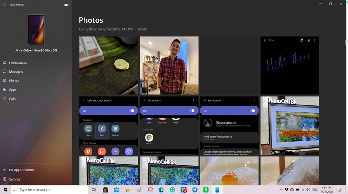Open the Mail app in taskbar
The image size is (348, 194).
pyautogui.click(x=116, y=189)
